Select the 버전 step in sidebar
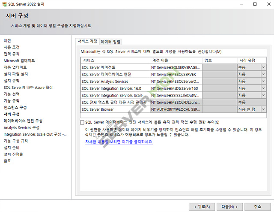The width and height of the screenshot is (274, 212). point(7,41)
